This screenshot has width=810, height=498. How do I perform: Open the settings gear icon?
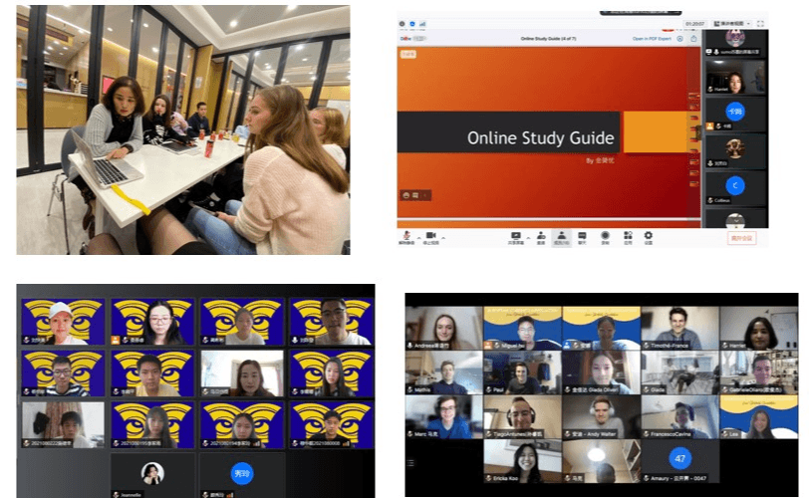649,235
